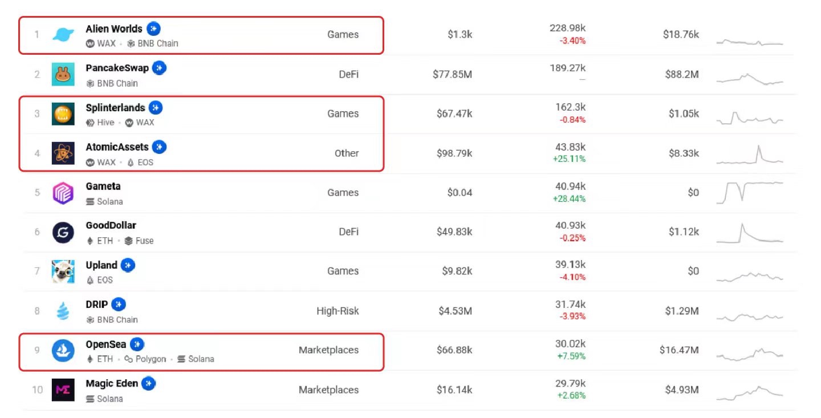Image resolution: width=821 pixels, height=418 pixels.
Task: Click the AtomicAssets activity sparkline chart
Action: coord(750,155)
